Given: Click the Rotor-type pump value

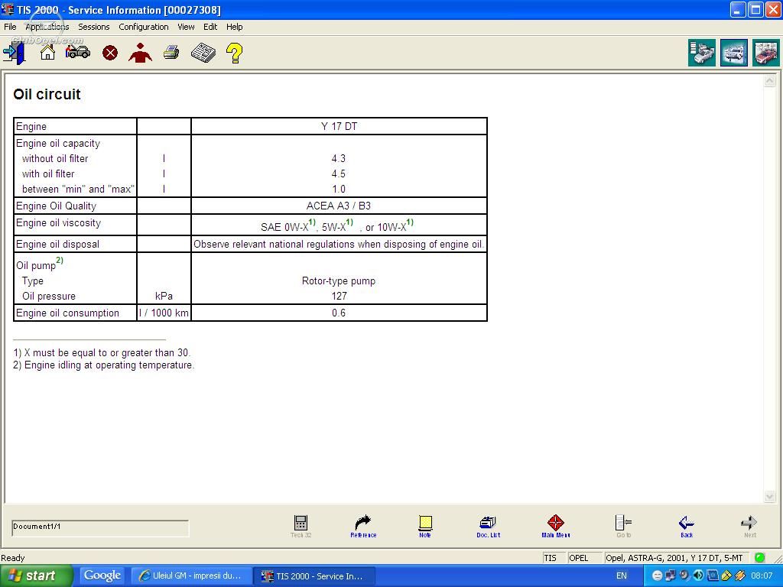Looking at the screenshot, I should point(339,281).
